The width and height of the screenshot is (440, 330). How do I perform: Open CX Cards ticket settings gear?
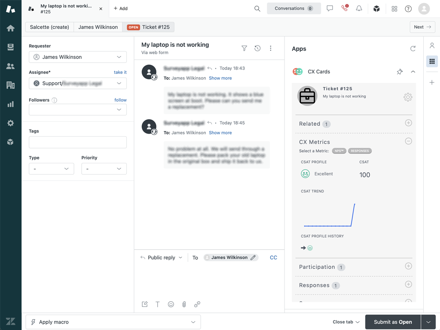pos(407,97)
